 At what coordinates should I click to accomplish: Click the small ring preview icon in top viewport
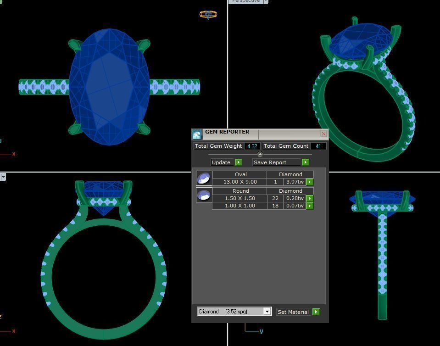[208, 15]
